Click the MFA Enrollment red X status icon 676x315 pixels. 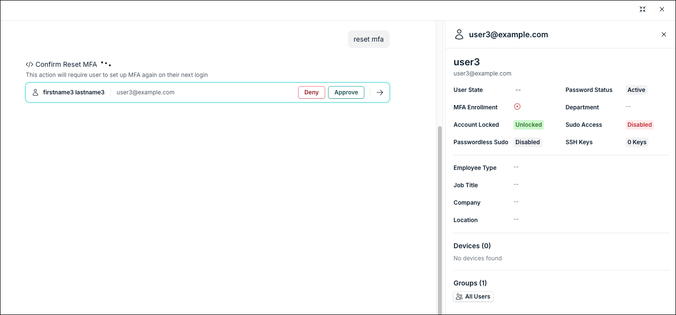click(517, 107)
